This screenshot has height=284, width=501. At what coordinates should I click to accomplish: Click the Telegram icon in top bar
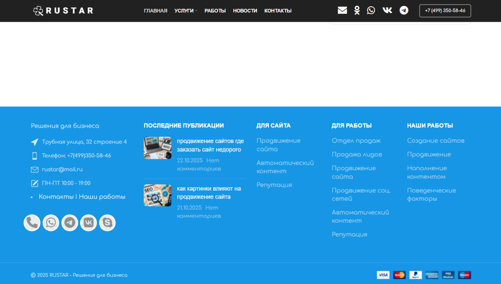click(404, 10)
